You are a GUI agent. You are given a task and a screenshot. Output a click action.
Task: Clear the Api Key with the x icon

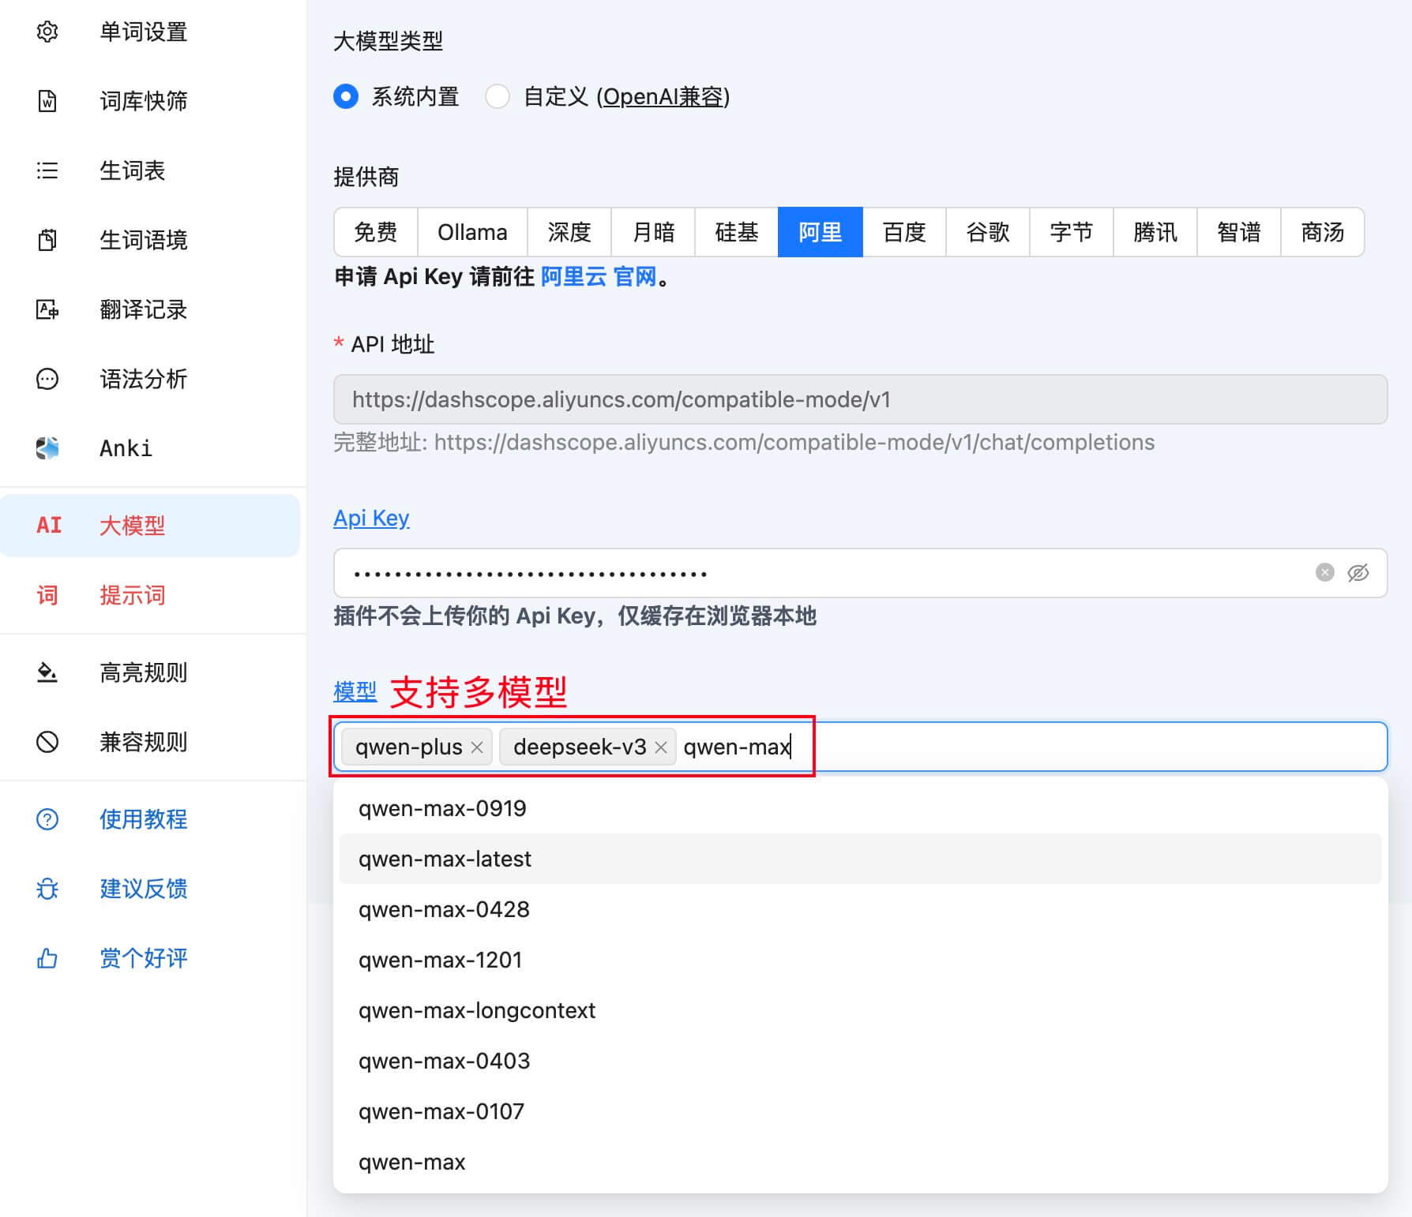click(1323, 573)
